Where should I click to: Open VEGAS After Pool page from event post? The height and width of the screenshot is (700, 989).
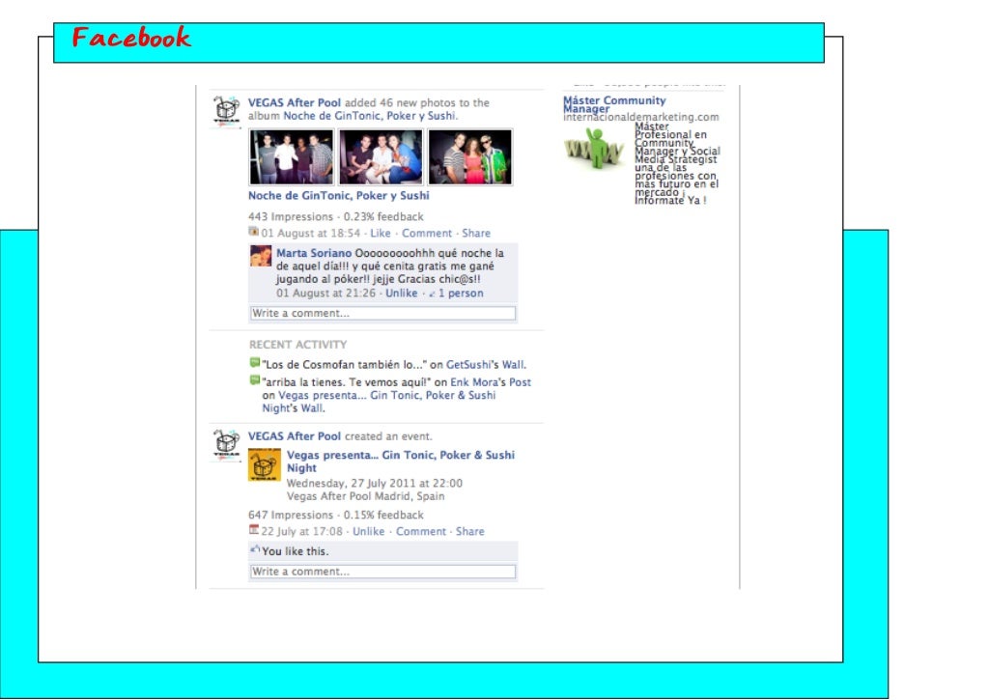click(294, 435)
